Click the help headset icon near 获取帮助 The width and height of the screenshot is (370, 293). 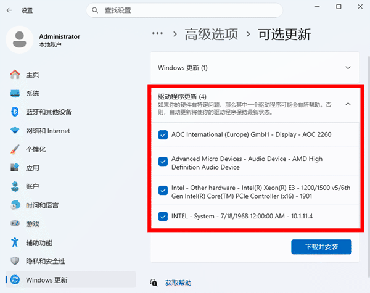coord(154,283)
